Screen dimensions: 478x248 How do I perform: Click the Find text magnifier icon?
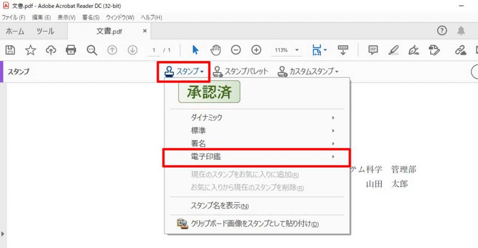point(92,50)
